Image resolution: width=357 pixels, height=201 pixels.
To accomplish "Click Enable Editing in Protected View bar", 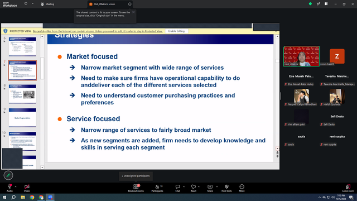I will pyautogui.click(x=176, y=31).
